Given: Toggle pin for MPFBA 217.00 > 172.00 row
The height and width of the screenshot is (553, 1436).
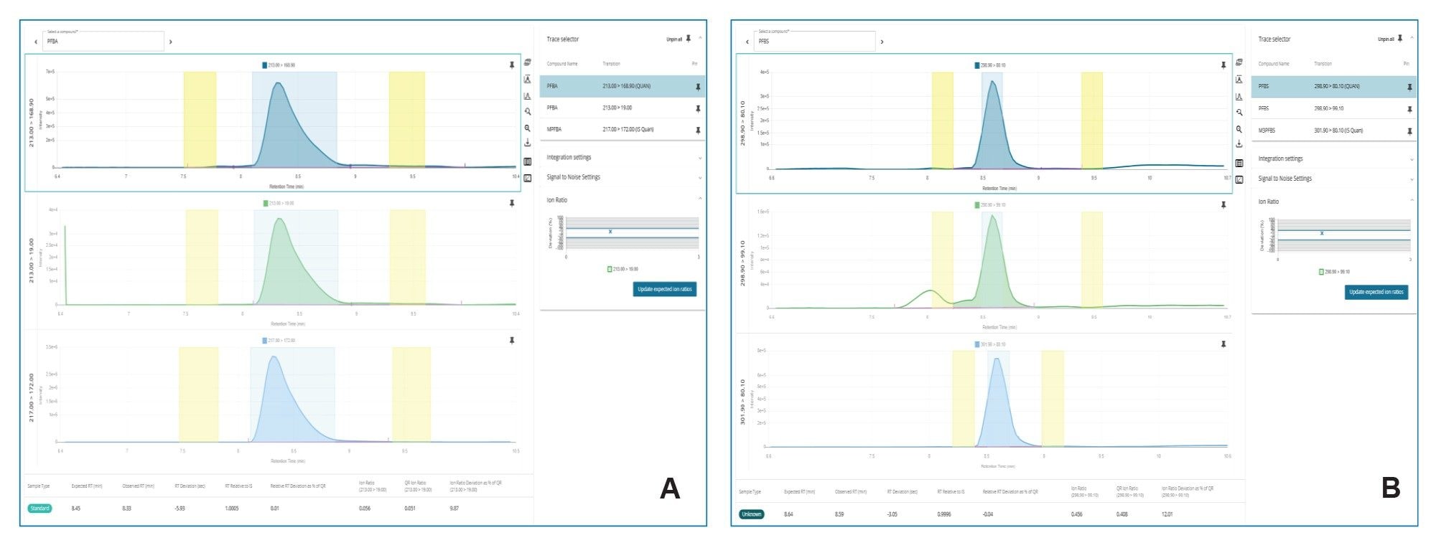Looking at the screenshot, I should 697,130.
